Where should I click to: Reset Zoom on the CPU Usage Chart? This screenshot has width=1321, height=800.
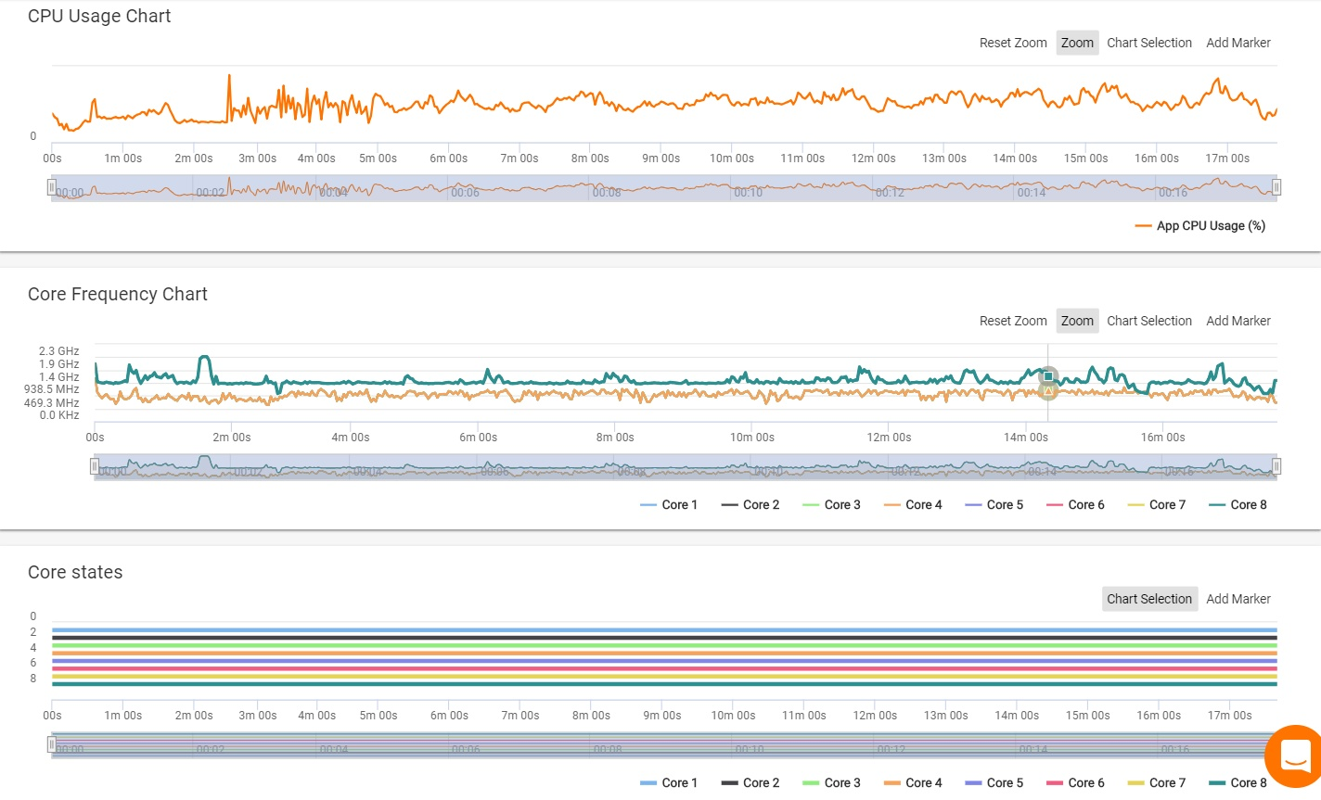coord(1013,44)
